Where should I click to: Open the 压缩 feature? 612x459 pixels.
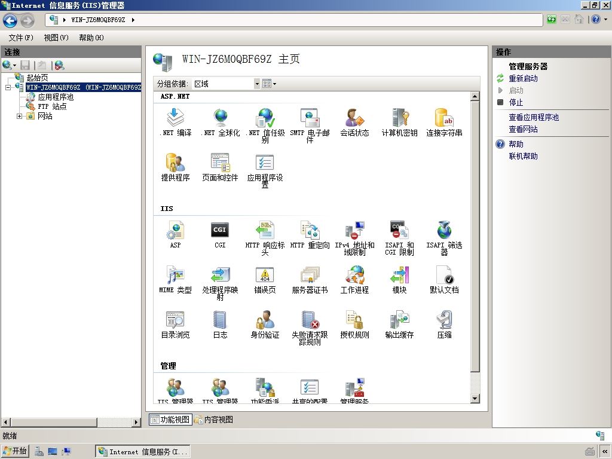point(444,325)
